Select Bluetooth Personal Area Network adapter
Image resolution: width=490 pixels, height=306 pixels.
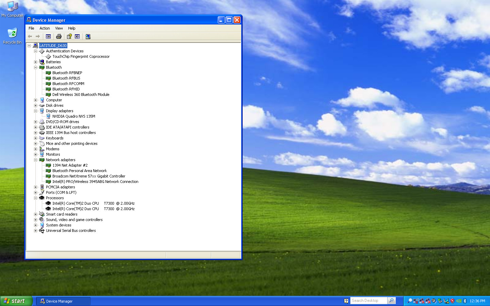coord(79,171)
